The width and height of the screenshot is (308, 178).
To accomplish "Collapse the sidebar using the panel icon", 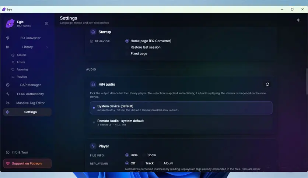I will (46, 24).
